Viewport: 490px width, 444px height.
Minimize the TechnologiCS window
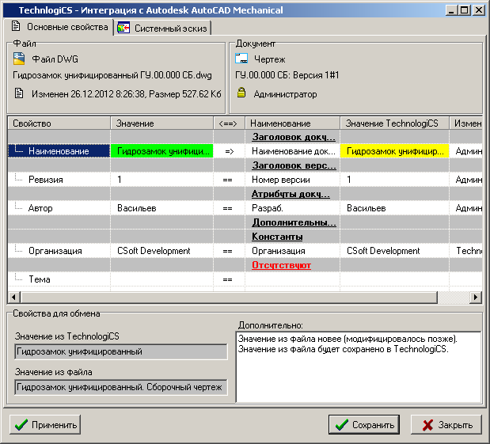click(451, 10)
